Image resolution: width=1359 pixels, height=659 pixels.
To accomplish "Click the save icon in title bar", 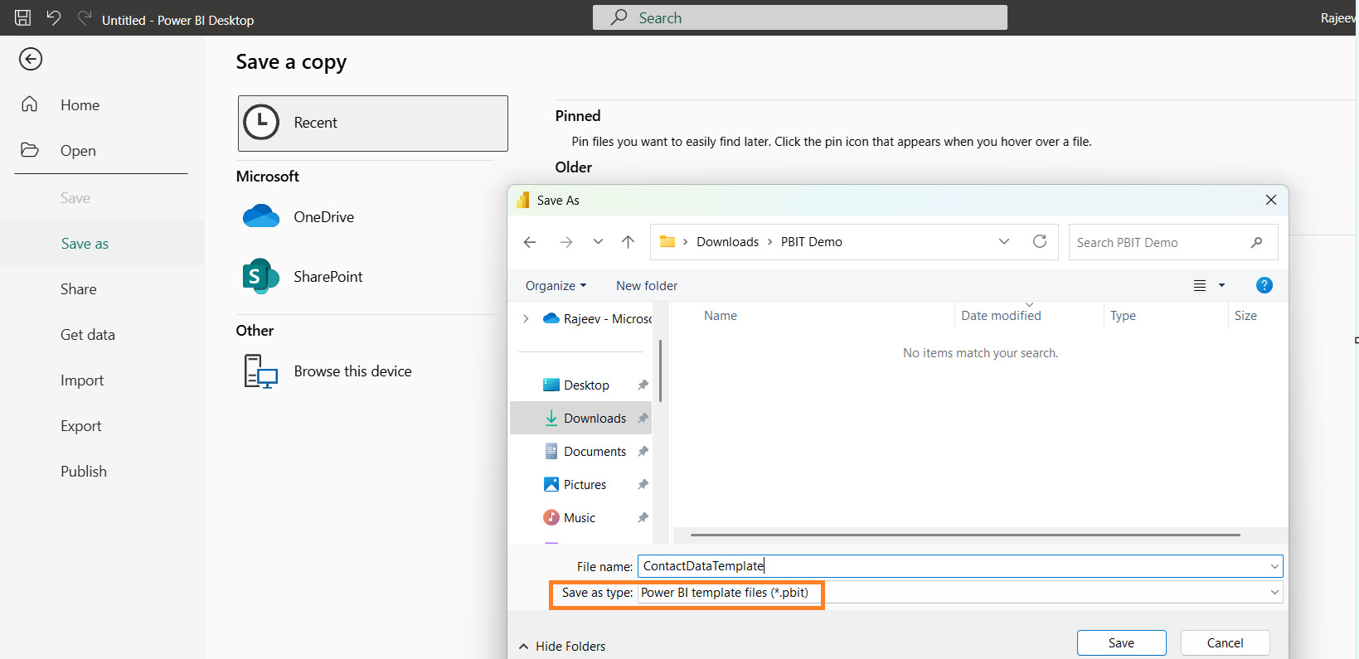I will point(22,17).
